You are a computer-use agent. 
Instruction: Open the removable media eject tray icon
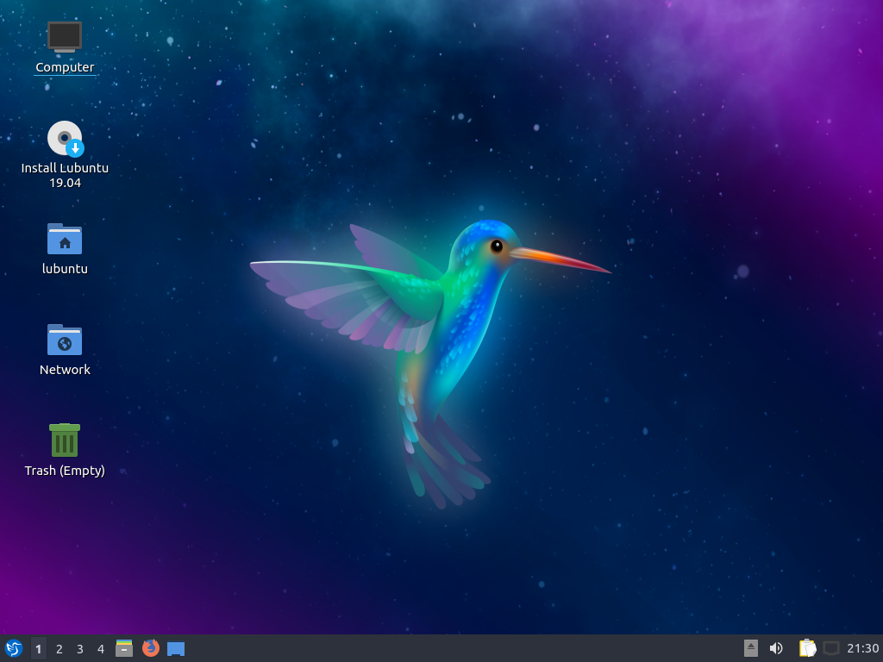(x=751, y=648)
